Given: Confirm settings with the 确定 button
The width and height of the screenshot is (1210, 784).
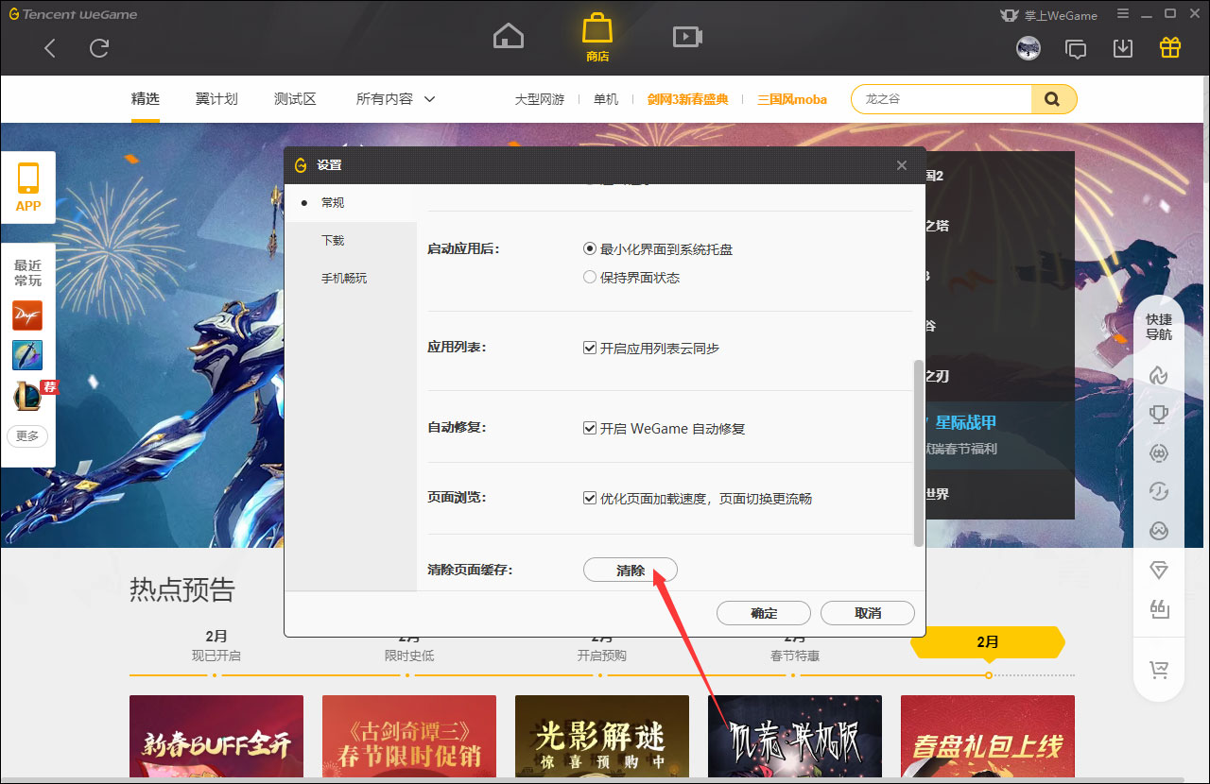Looking at the screenshot, I should pyautogui.click(x=763, y=612).
